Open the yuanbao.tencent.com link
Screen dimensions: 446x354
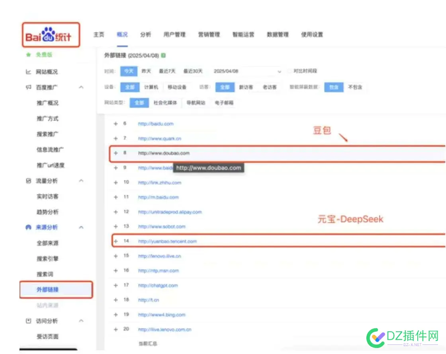click(x=168, y=241)
